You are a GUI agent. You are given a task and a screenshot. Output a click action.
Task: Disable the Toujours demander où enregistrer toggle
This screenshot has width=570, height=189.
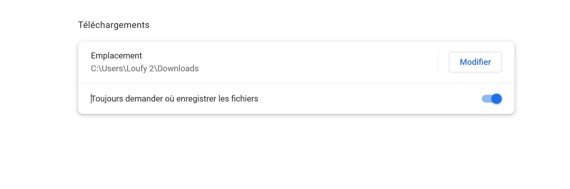pos(492,99)
